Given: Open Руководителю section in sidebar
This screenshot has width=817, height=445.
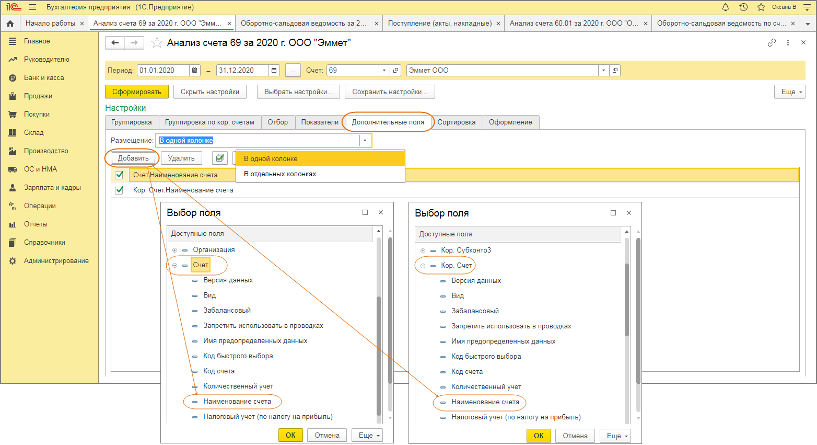Looking at the screenshot, I should coord(46,60).
